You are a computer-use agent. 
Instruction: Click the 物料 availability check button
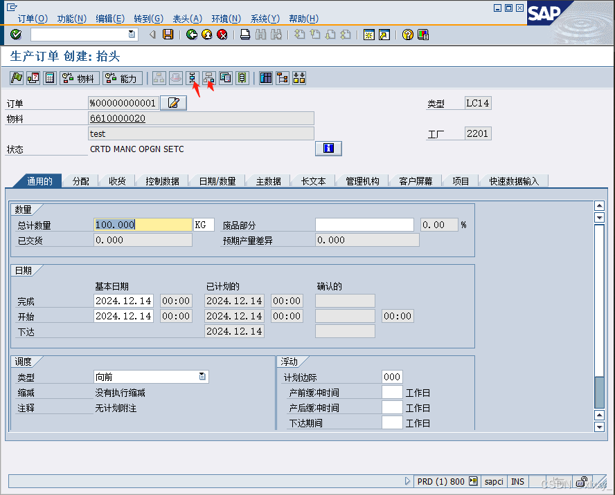coord(79,78)
